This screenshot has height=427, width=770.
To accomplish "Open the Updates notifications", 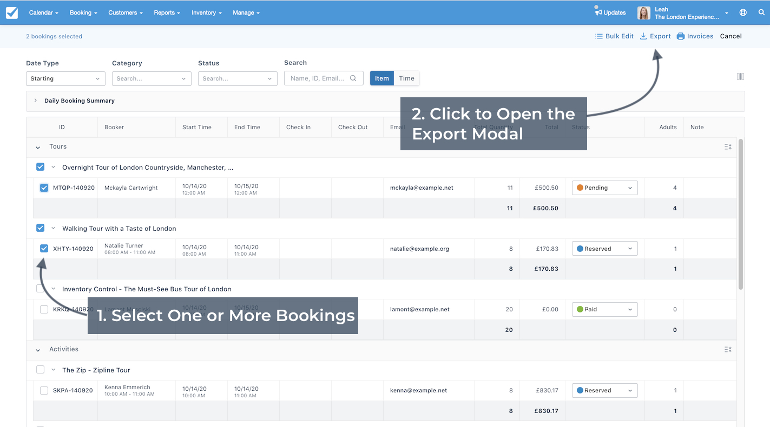I will tap(610, 12).
